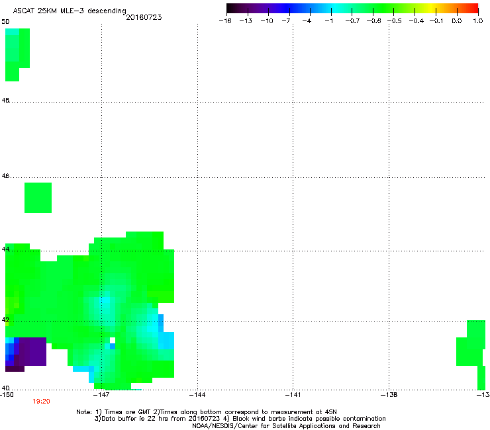The width and height of the screenshot is (490, 430).
Task: Click the colorbar label -0.7
Action: point(352,21)
